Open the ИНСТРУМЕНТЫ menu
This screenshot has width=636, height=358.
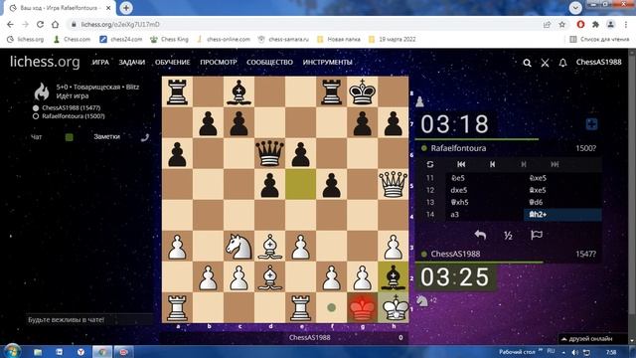(x=327, y=62)
